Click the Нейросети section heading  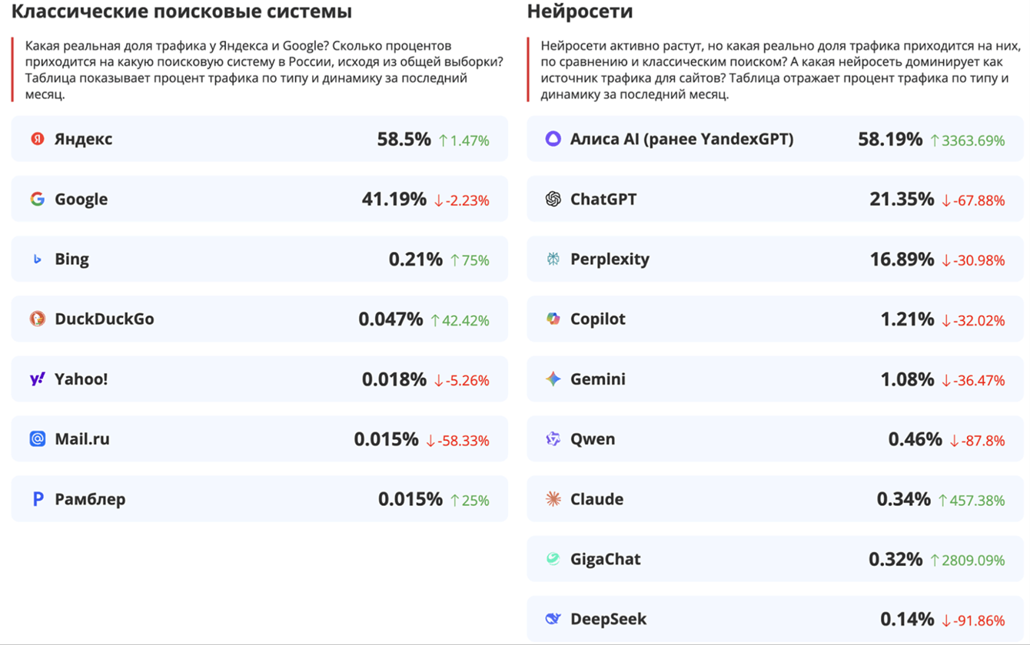click(580, 12)
